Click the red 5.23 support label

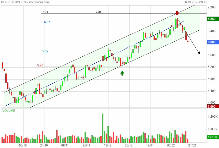[40, 65]
